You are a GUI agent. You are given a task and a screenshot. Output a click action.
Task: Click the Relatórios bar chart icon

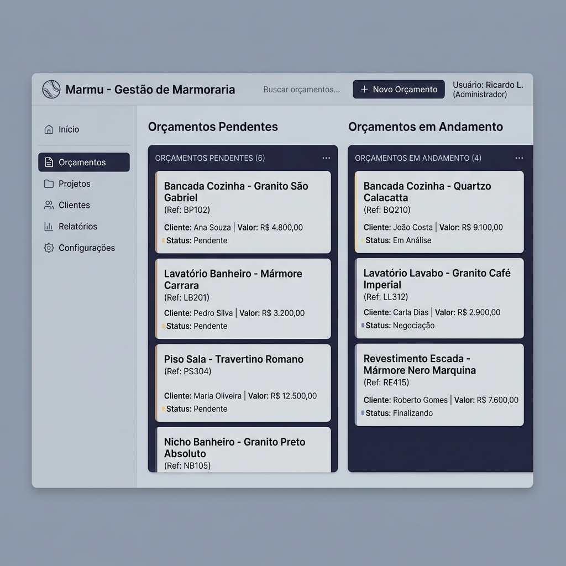coord(49,227)
